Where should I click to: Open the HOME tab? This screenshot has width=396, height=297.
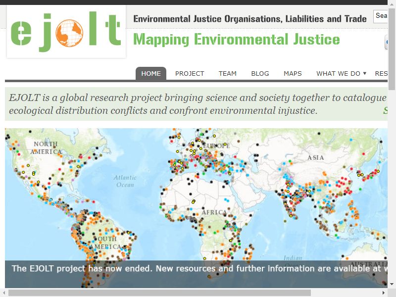tap(151, 73)
